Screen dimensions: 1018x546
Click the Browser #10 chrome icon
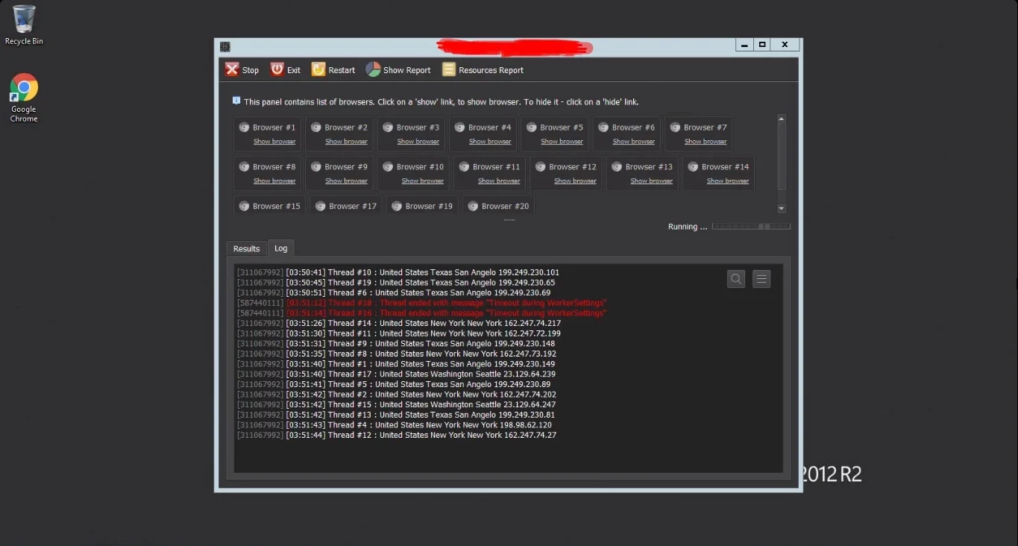pos(388,167)
